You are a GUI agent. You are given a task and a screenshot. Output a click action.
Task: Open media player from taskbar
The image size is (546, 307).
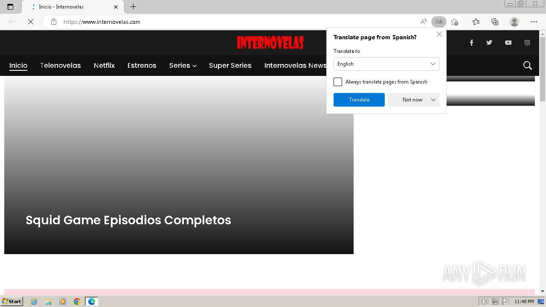pyautogui.click(x=63, y=301)
